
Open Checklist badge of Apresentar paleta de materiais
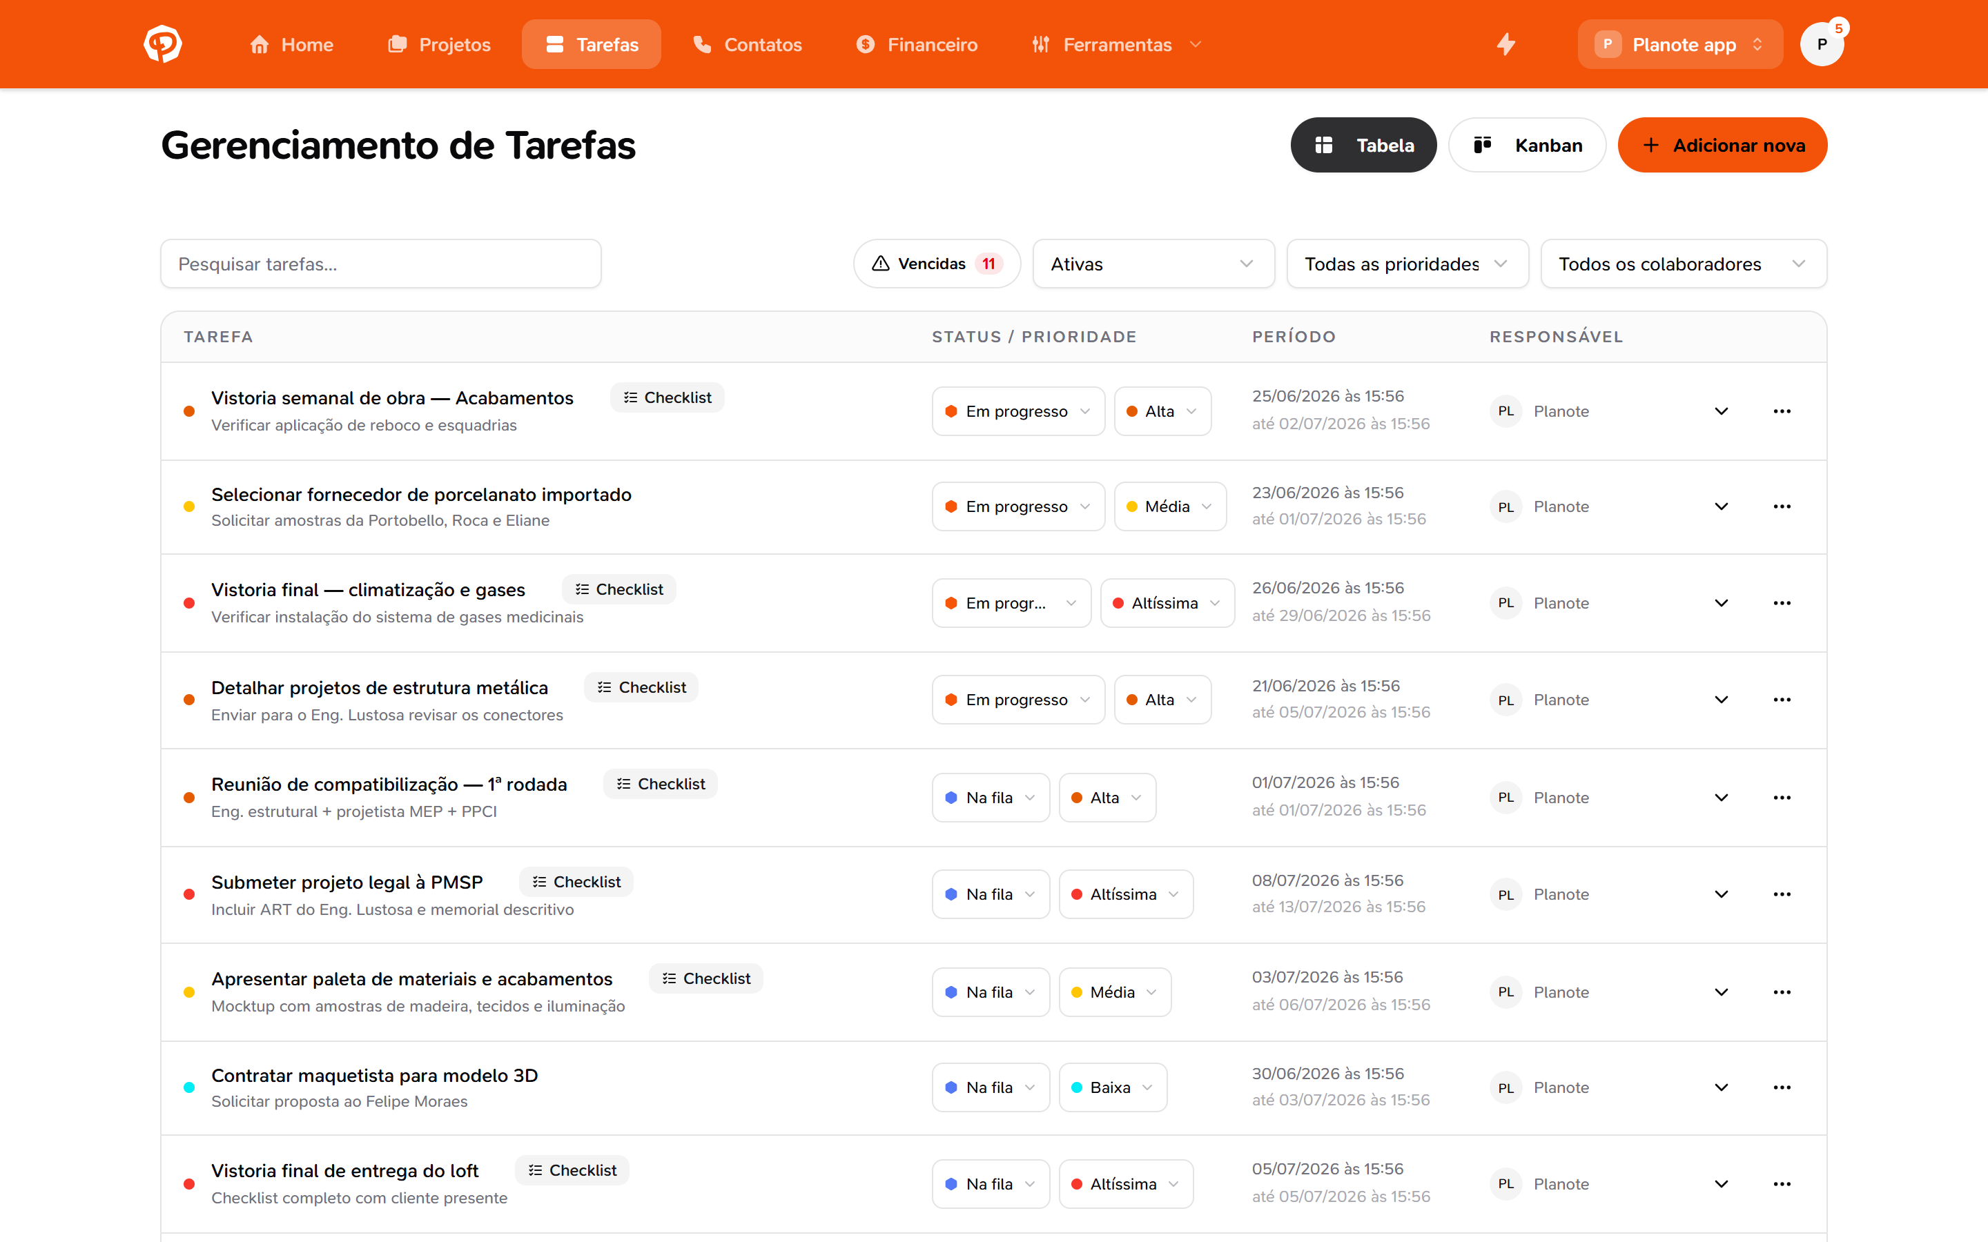click(705, 979)
